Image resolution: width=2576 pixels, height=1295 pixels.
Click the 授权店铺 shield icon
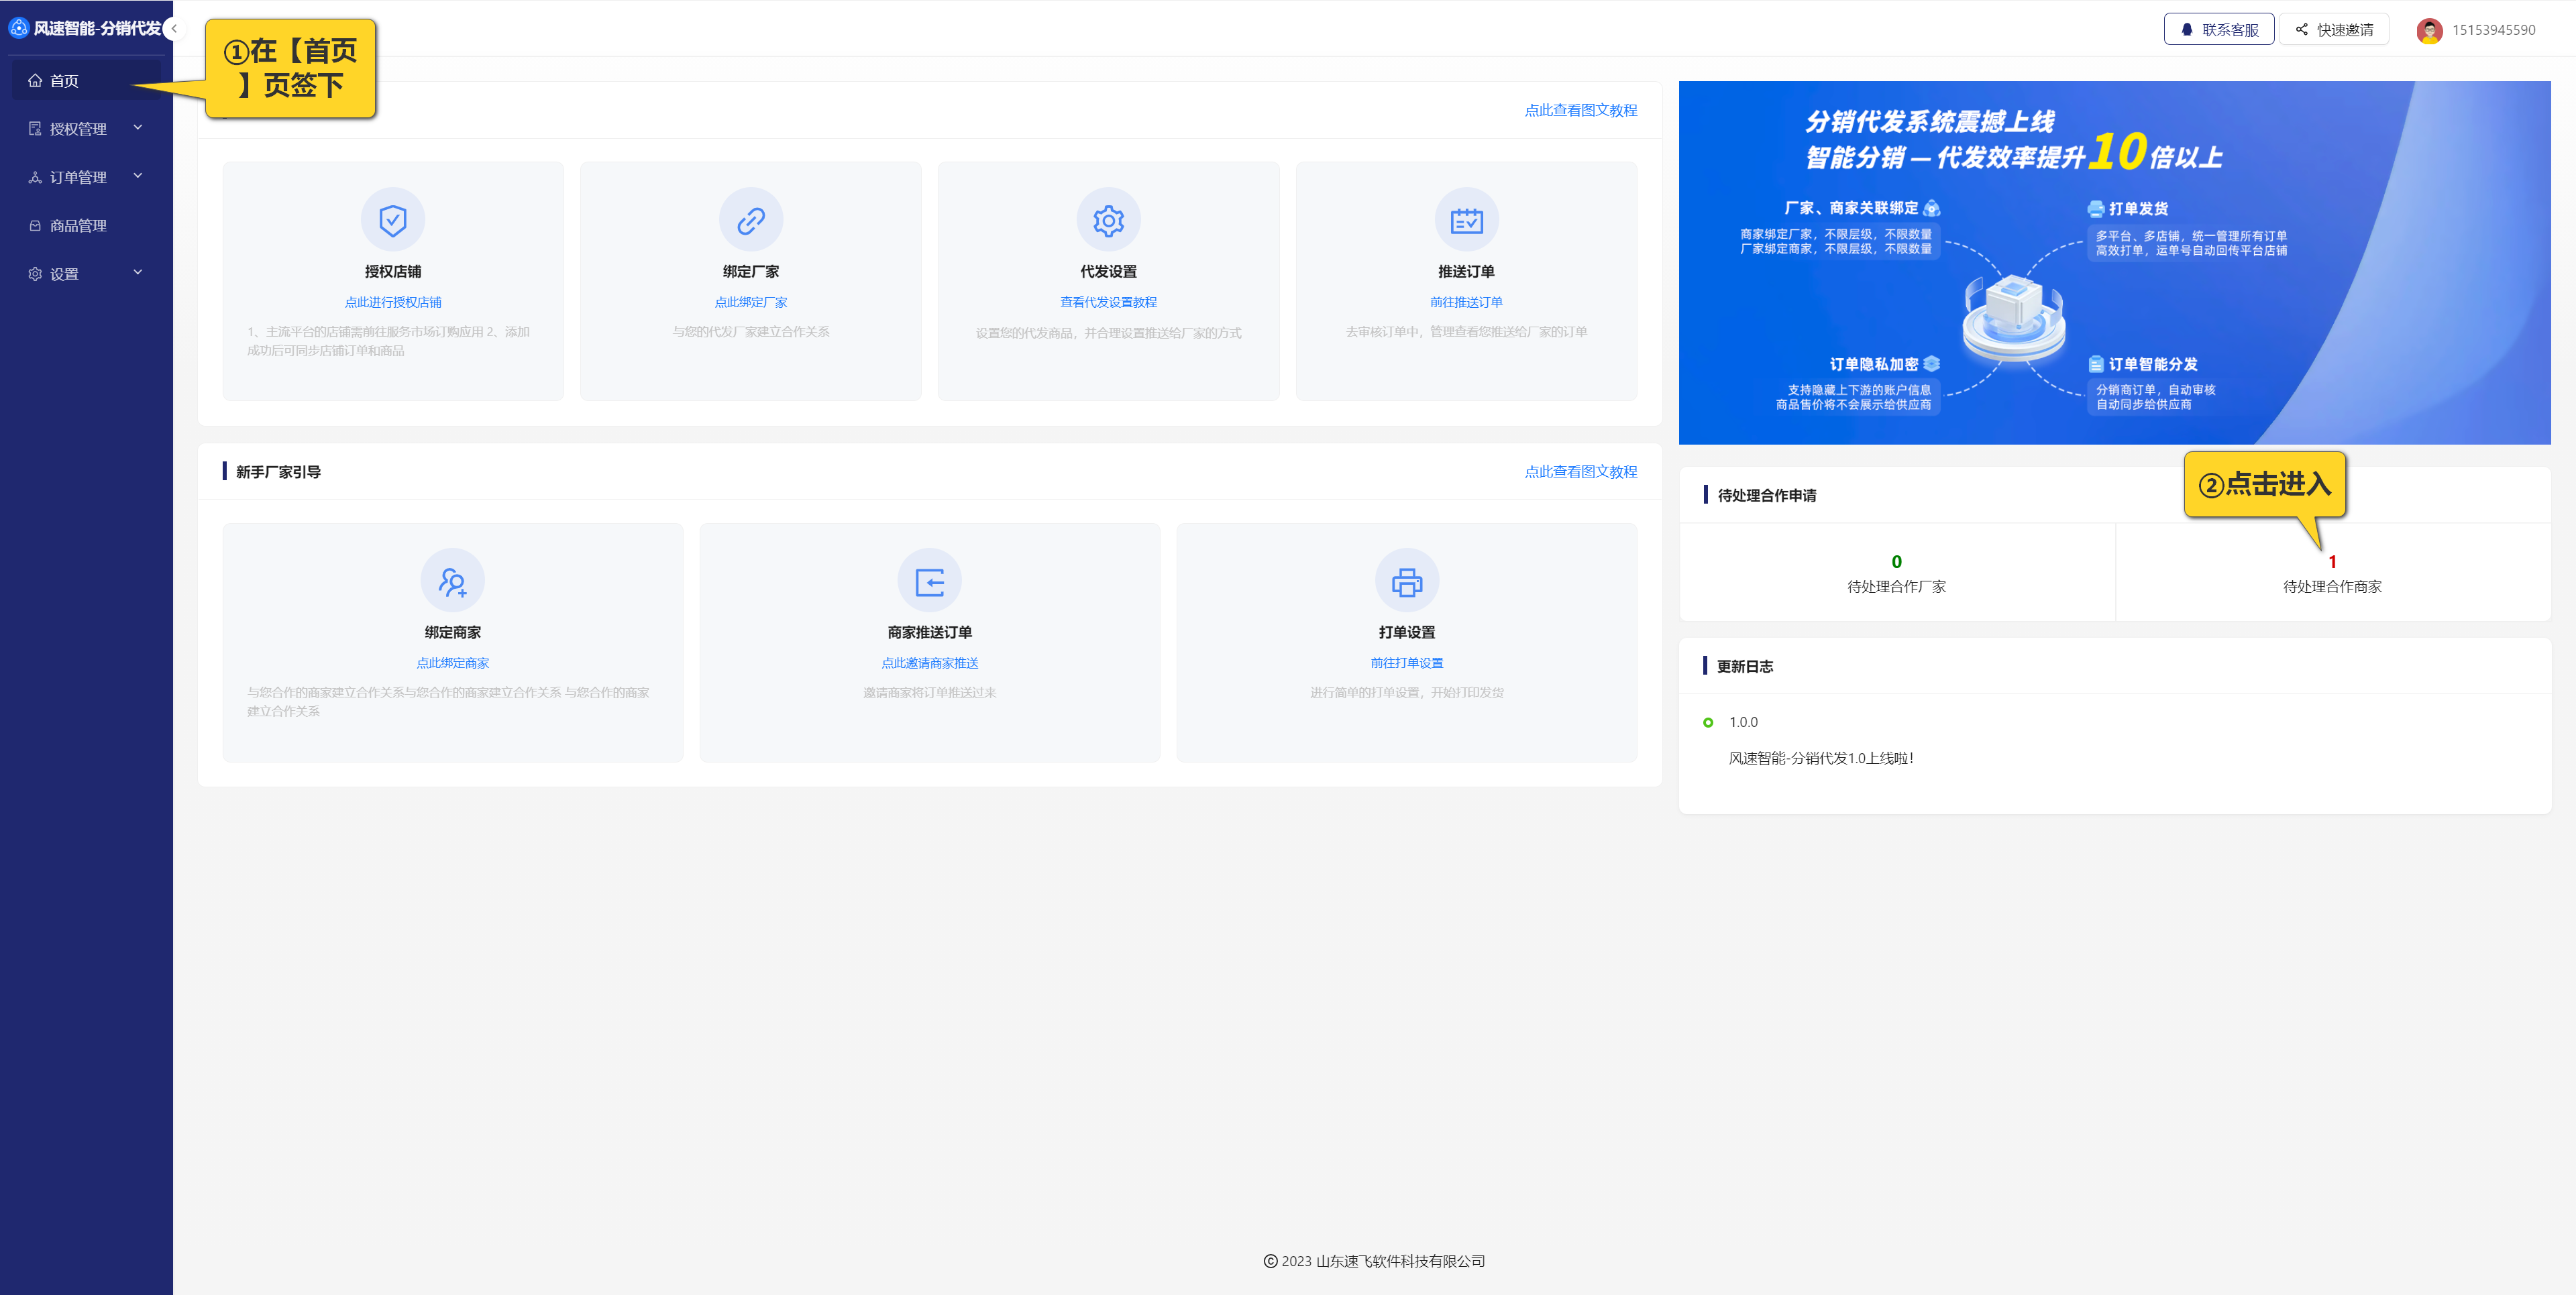392,220
